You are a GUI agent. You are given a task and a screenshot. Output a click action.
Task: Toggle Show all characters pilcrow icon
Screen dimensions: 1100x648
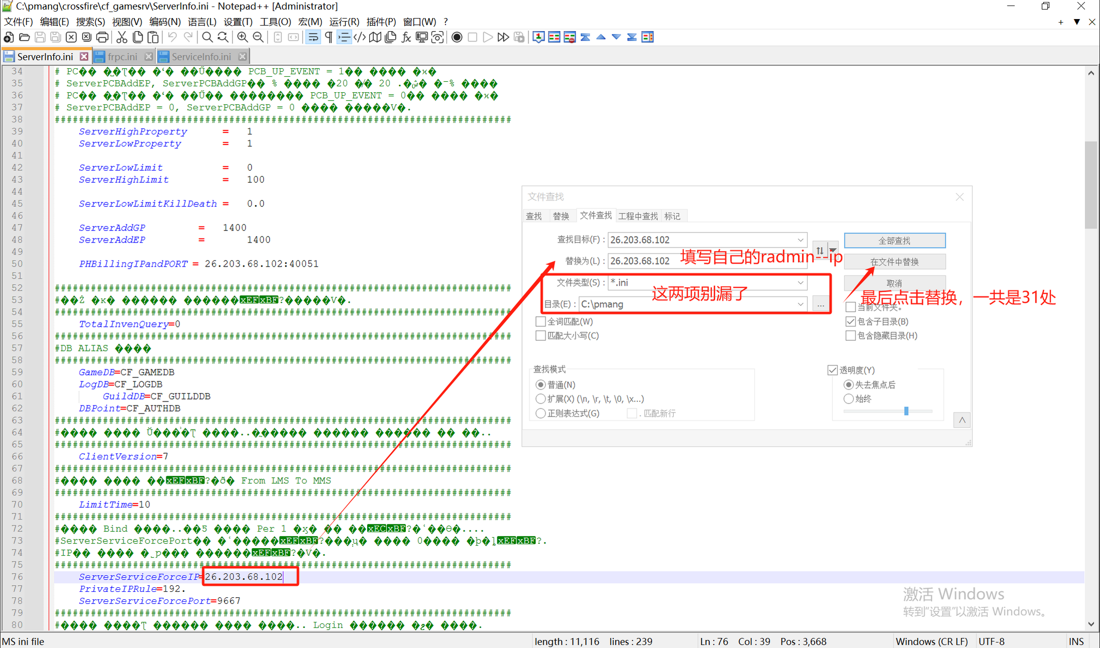(328, 37)
